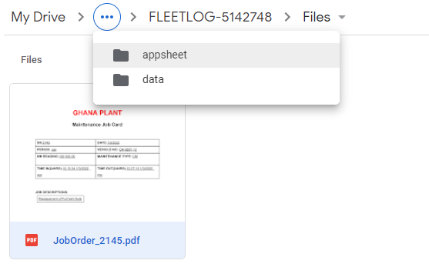Click the job description box in preview
Viewport: 429px width, 277px height.
(x=61, y=199)
